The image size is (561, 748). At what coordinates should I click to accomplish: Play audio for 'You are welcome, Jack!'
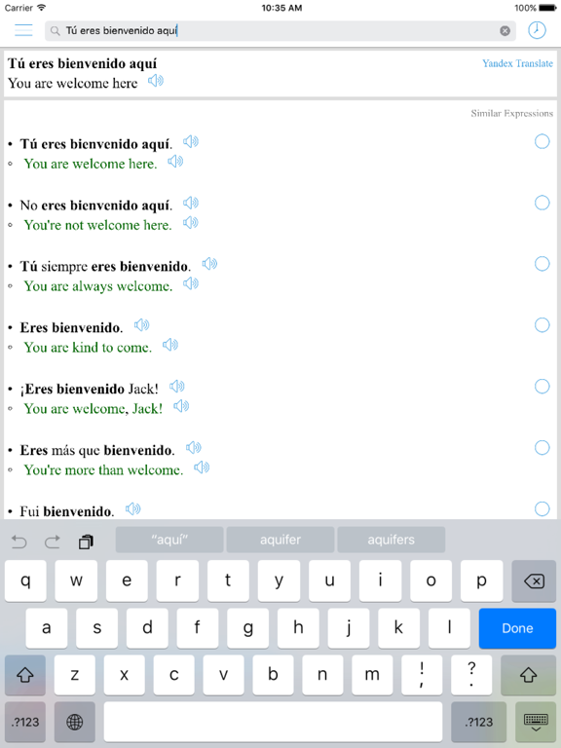[x=181, y=406]
